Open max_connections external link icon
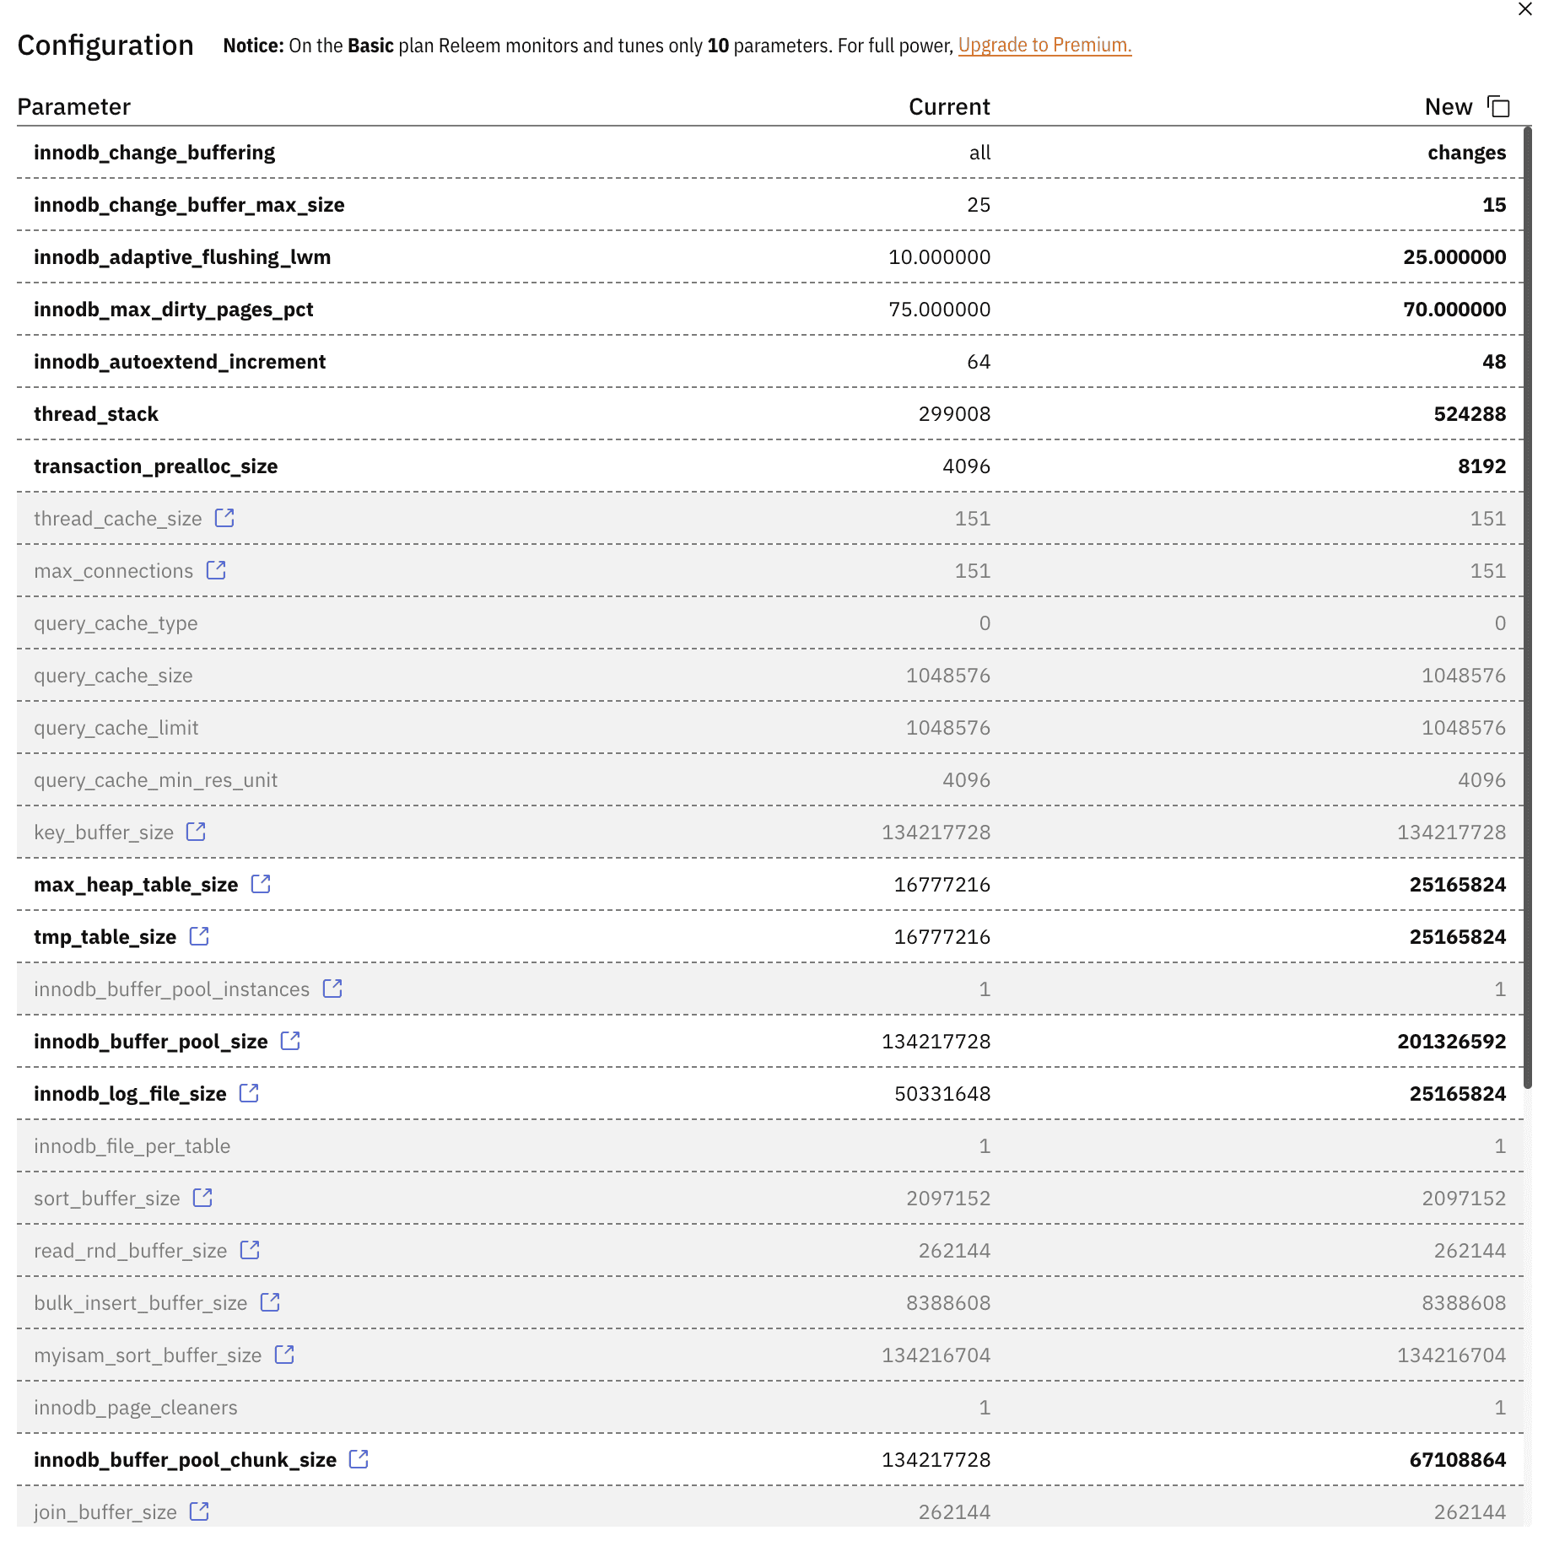This screenshot has width=1554, height=1557. [x=216, y=570]
